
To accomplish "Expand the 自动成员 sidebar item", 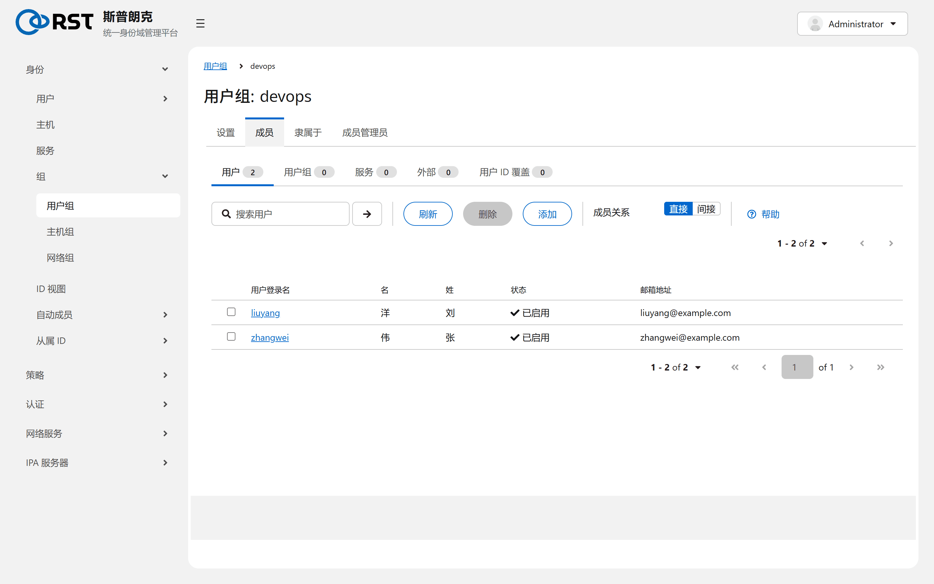I will 102,315.
